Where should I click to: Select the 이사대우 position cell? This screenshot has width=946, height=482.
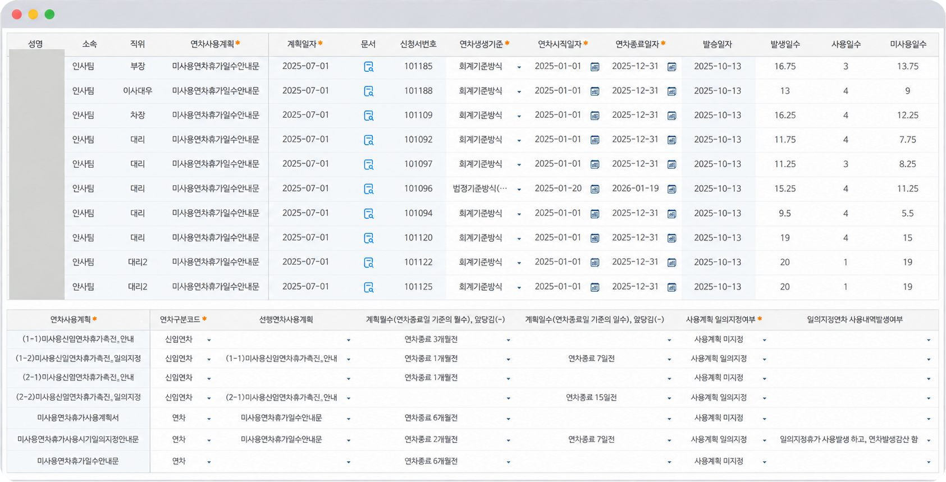click(x=138, y=91)
